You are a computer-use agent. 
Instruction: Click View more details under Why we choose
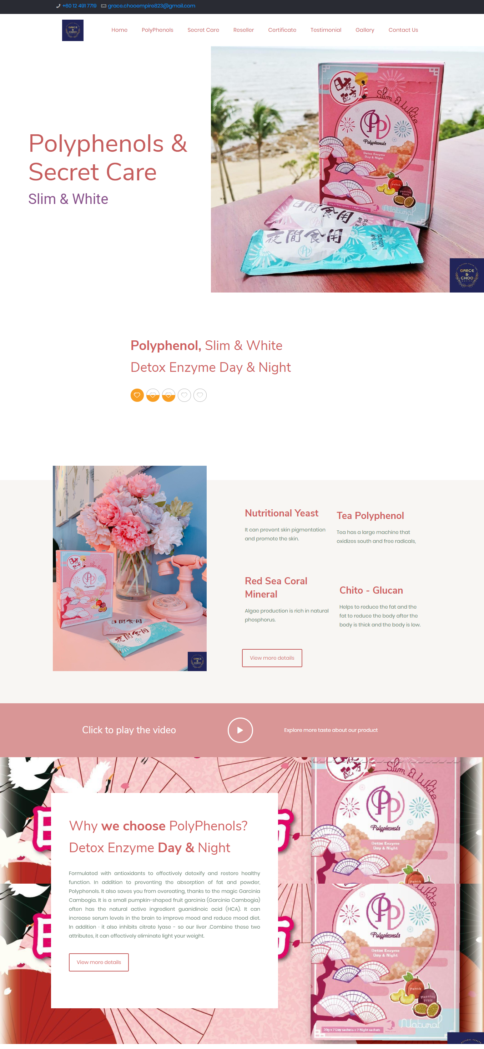99,962
